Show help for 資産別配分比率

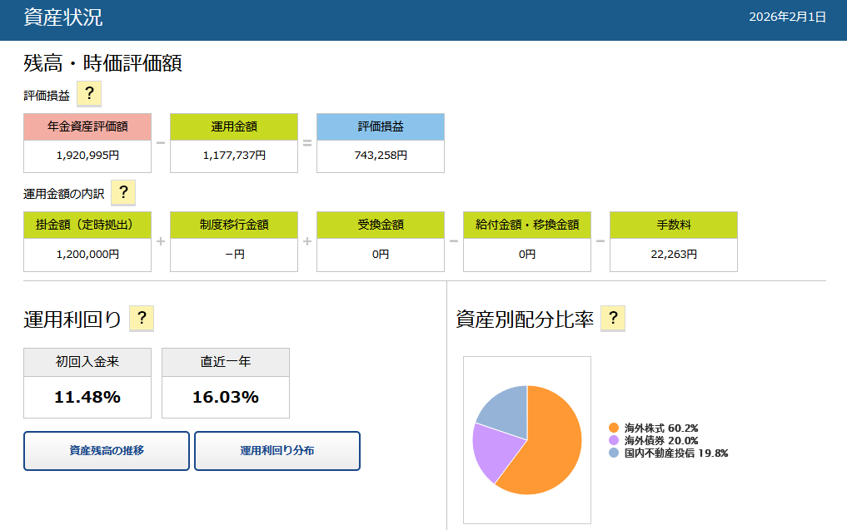coord(613,318)
